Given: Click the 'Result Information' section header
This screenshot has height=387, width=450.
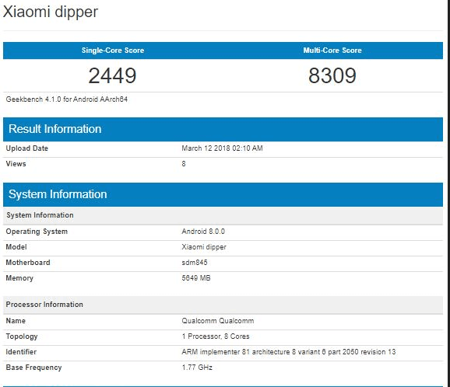Looking at the screenshot, I should point(223,129).
